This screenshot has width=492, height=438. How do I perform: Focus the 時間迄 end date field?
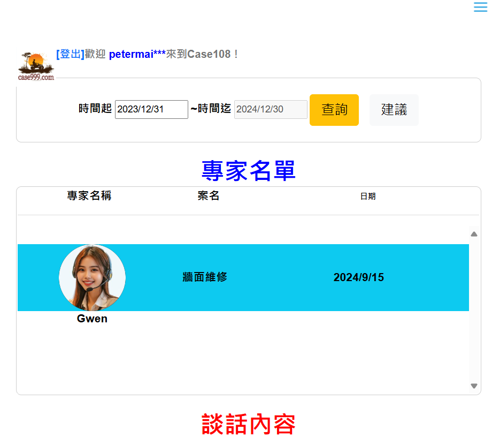pyautogui.click(x=271, y=109)
